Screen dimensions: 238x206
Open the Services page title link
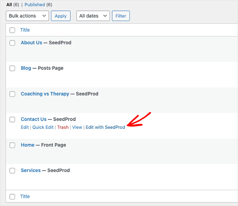tap(31, 170)
